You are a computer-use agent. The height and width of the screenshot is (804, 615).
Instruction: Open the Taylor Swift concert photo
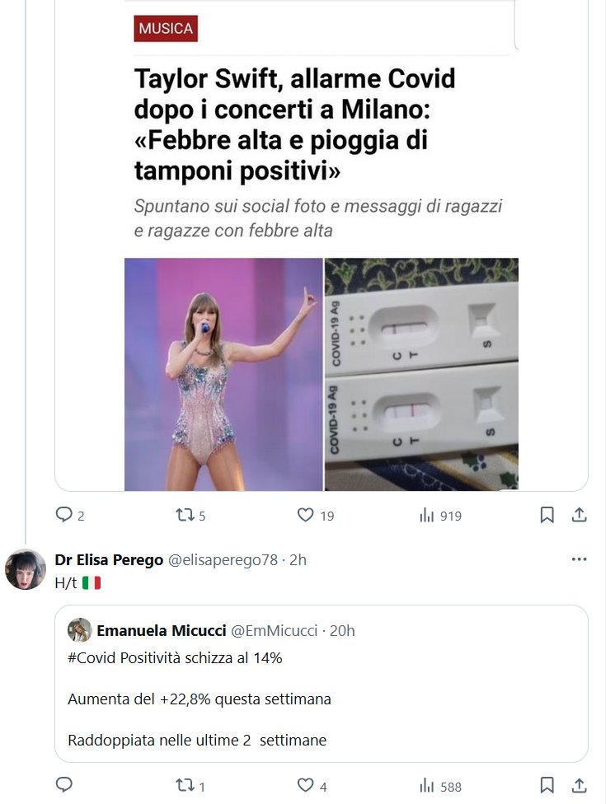(223, 375)
